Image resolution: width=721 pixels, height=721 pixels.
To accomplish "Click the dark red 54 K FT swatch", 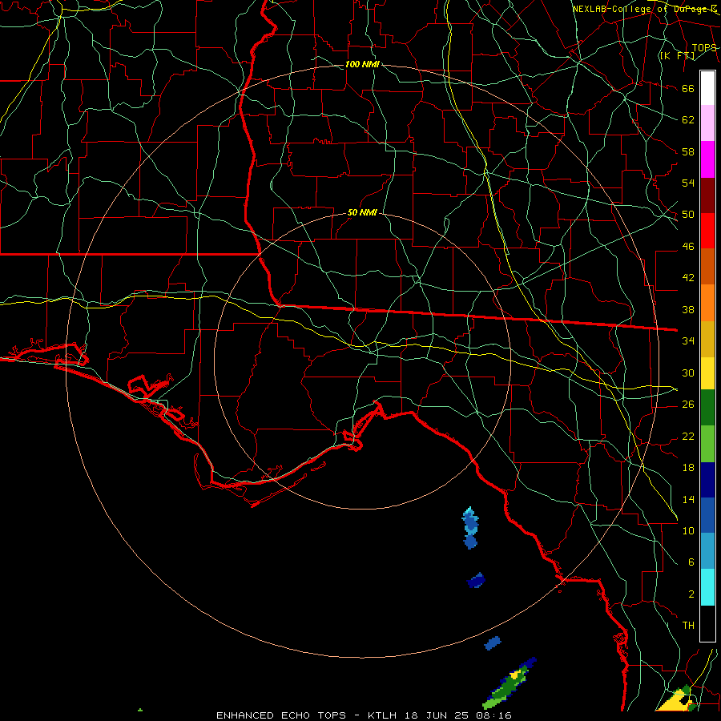I will 707,195.
